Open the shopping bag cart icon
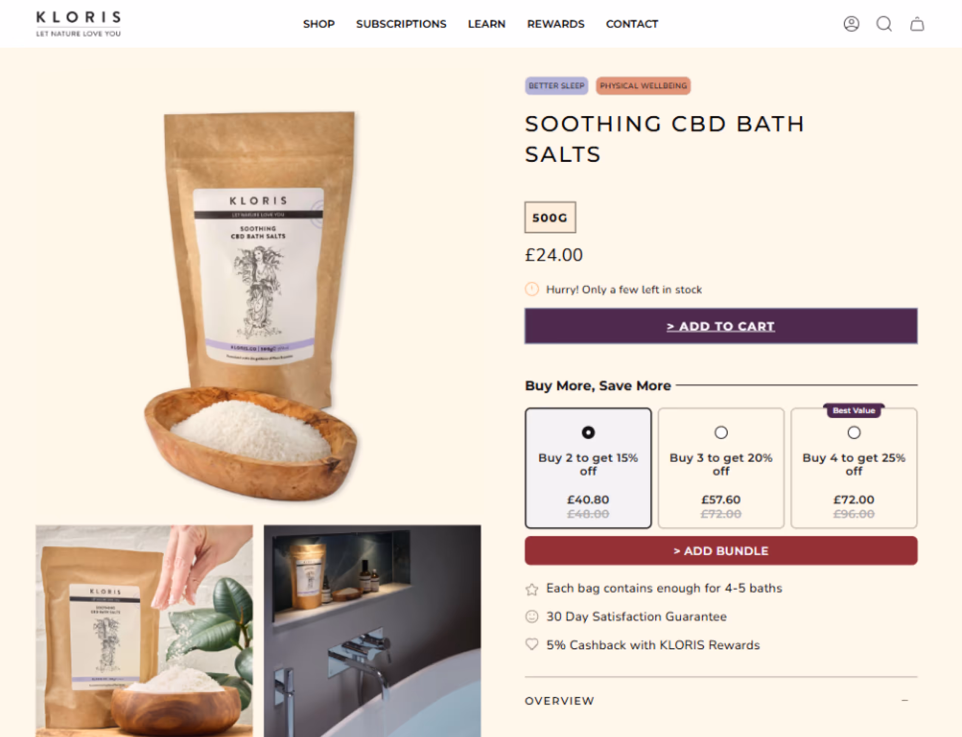The image size is (962, 737). coord(917,24)
